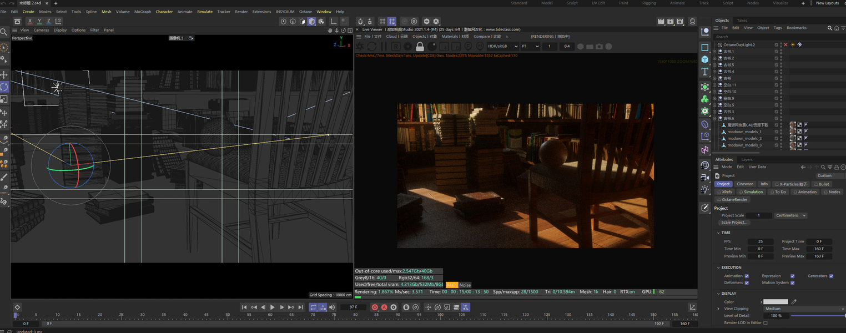Click the X axis lock icon
This screenshot has height=333, width=846.
pos(29,21)
